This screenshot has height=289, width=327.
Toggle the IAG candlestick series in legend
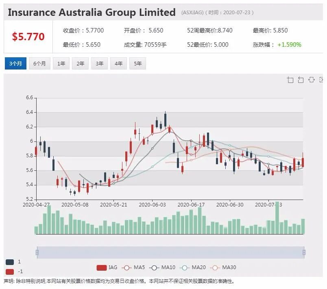click(x=107, y=267)
